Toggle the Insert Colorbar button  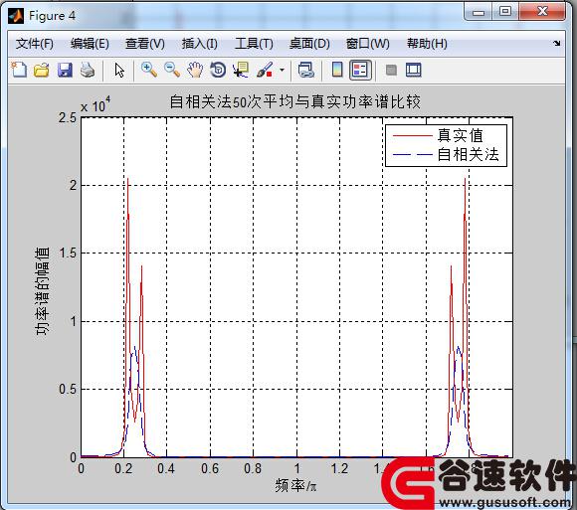(337, 70)
